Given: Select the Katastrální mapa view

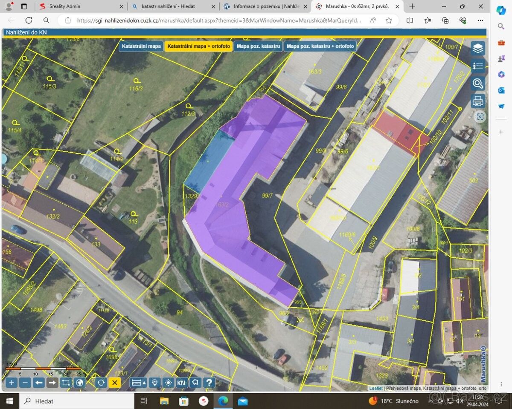Looking at the screenshot, I should [x=141, y=46].
